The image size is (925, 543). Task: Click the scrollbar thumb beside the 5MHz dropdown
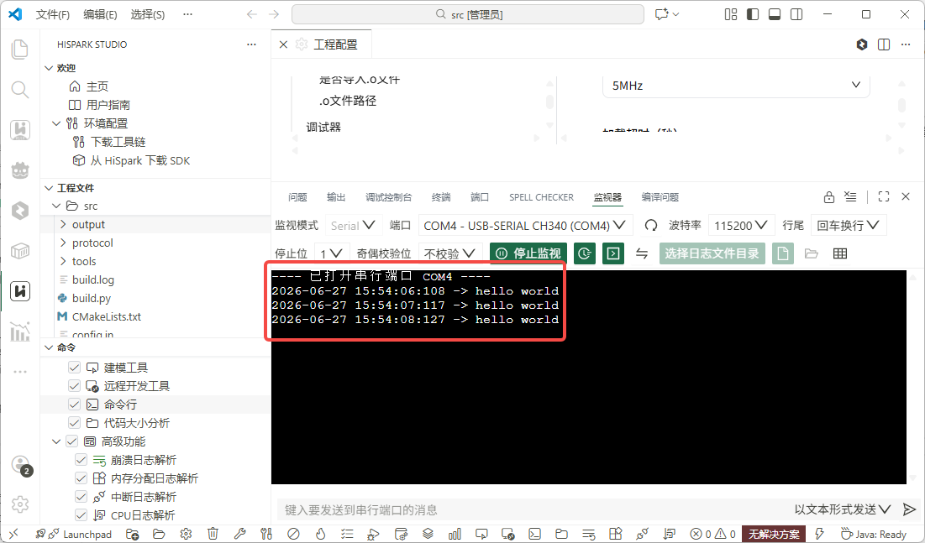tap(901, 105)
